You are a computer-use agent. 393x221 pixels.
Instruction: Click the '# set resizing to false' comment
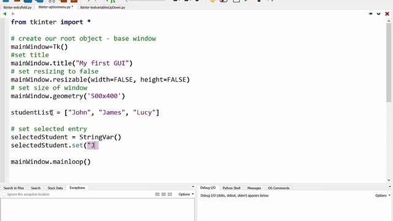click(55, 71)
